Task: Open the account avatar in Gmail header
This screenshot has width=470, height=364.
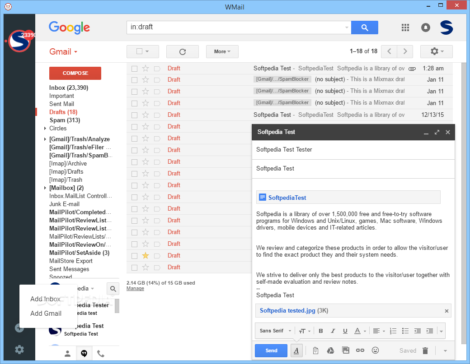Action: pyautogui.click(x=446, y=28)
